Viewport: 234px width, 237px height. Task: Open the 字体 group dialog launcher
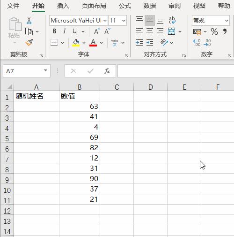click(x=126, y=55)
